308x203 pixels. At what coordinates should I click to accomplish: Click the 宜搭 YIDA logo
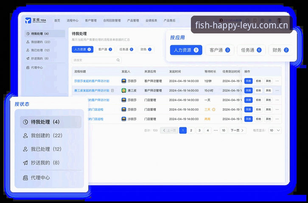(36, 20)
